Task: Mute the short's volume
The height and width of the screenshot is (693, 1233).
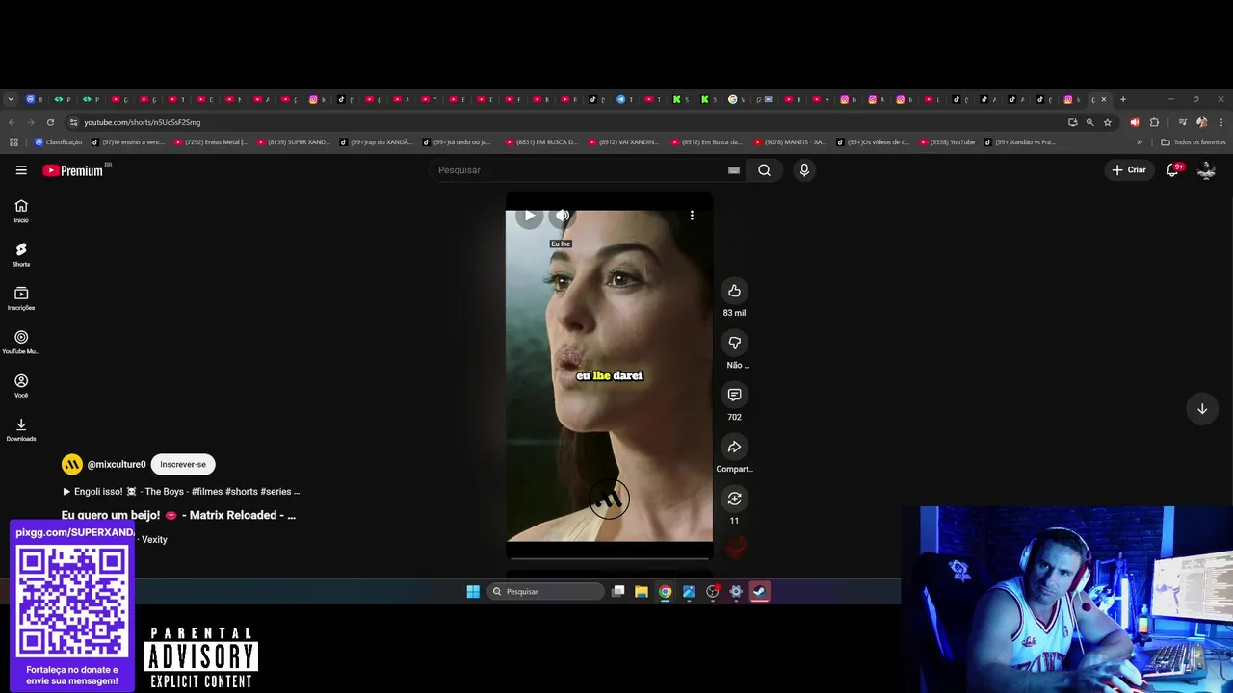Action: click(563, 216)
